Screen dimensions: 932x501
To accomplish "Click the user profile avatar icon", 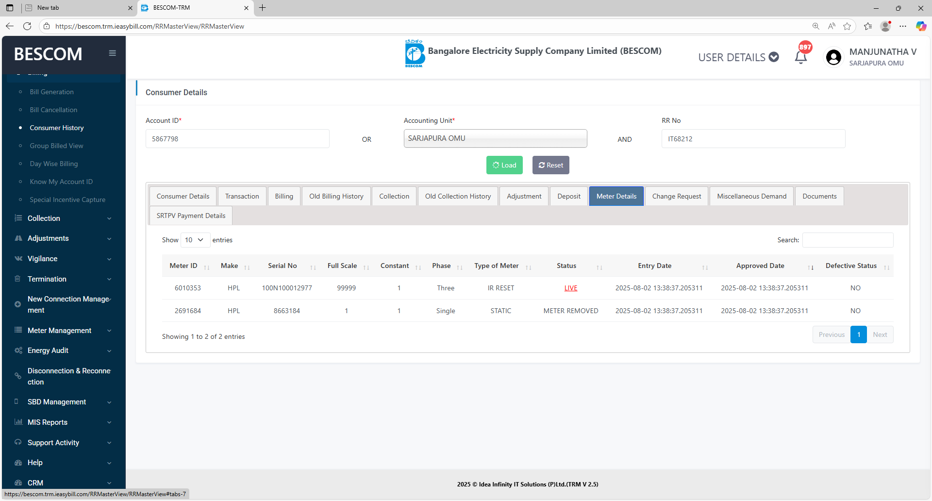I will pos(833,57).
